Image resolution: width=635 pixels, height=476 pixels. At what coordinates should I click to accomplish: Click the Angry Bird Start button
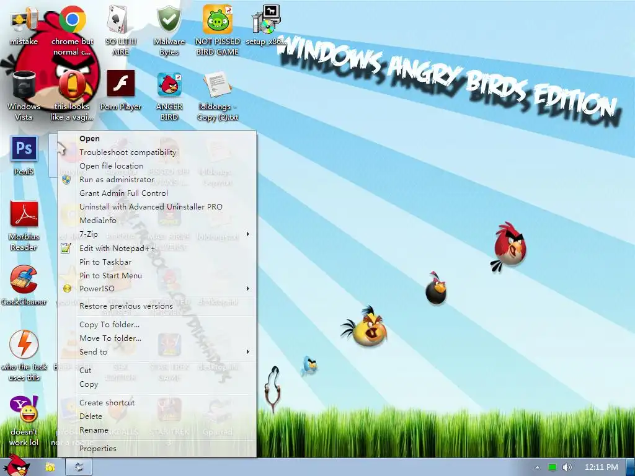click(16, 465)
